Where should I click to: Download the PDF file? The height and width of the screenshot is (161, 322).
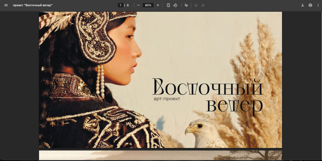click(x=303, y=5)
